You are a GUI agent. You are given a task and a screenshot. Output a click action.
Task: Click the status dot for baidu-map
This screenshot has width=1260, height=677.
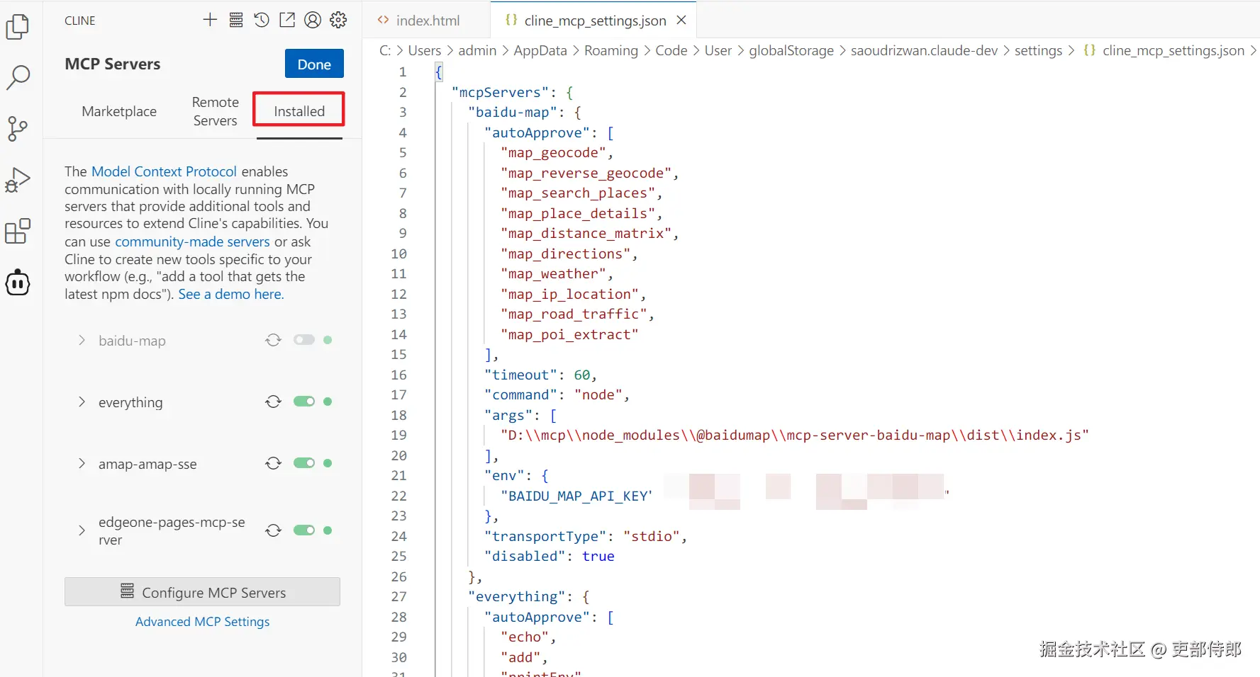pyautogui.click(x=328, y=340)
